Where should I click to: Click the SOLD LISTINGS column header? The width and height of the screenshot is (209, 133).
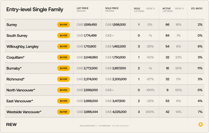pyautogui.click(x=139, y=10)
